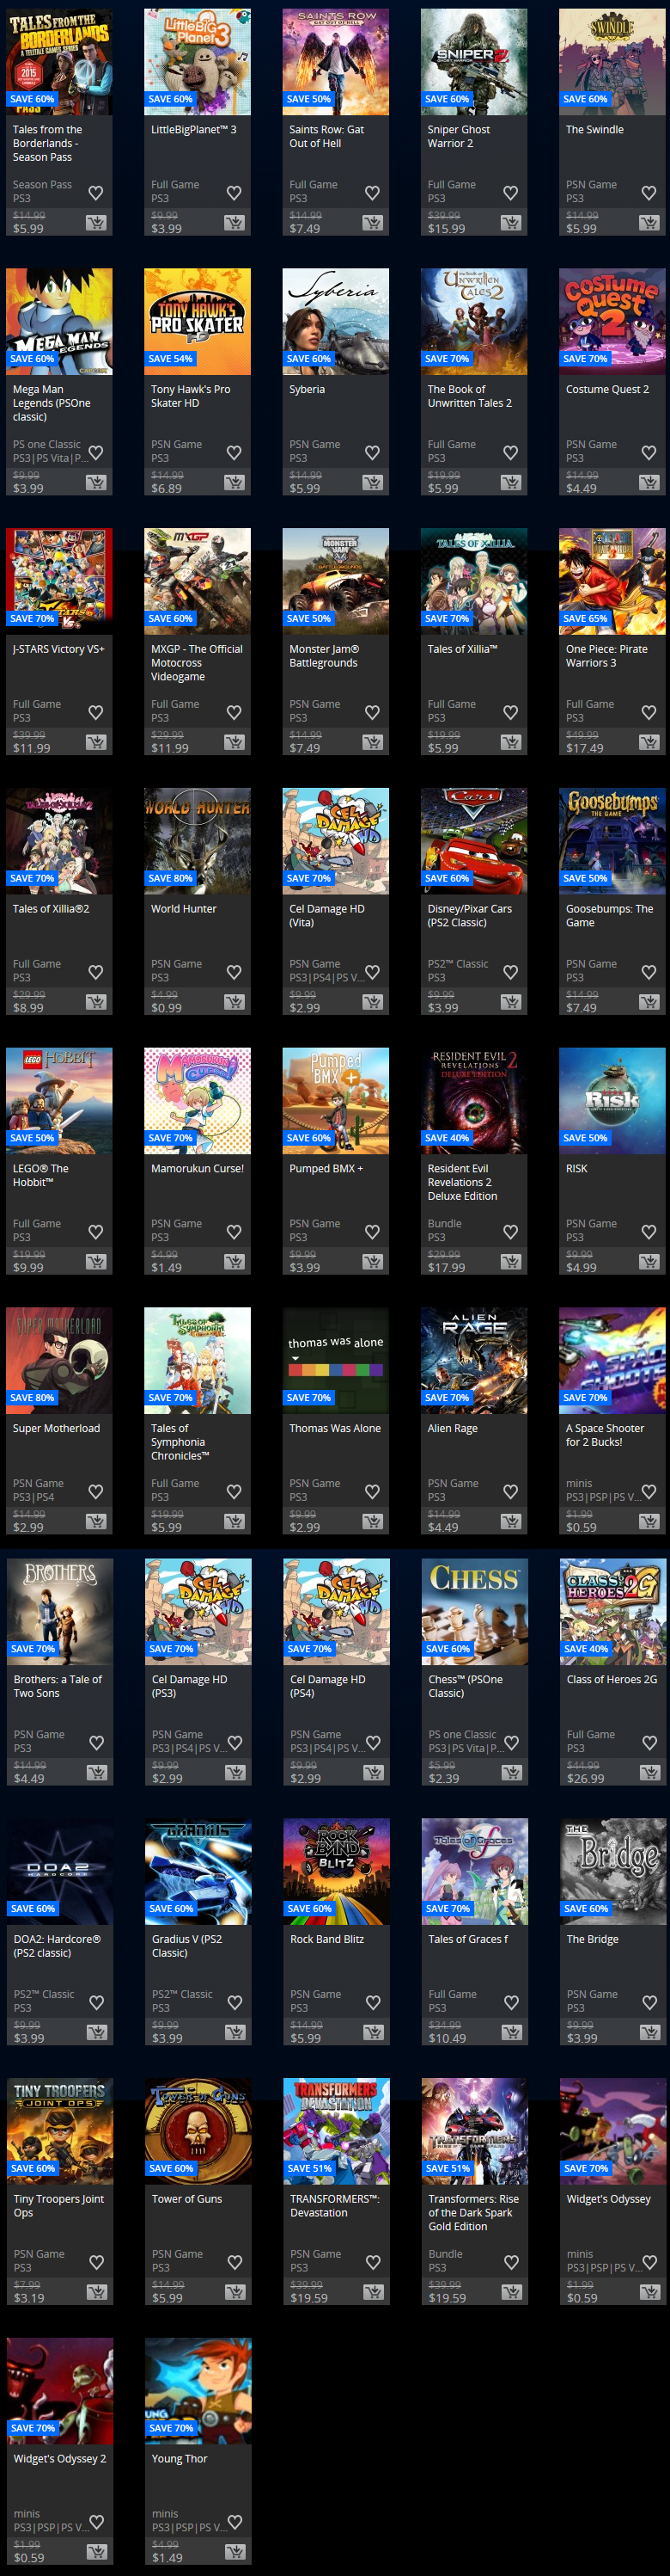Toggle wishlist heart on Pumped BMX +
Image resolution: width=670 pixels, height=2576 pixels.
pos(373,1232)
